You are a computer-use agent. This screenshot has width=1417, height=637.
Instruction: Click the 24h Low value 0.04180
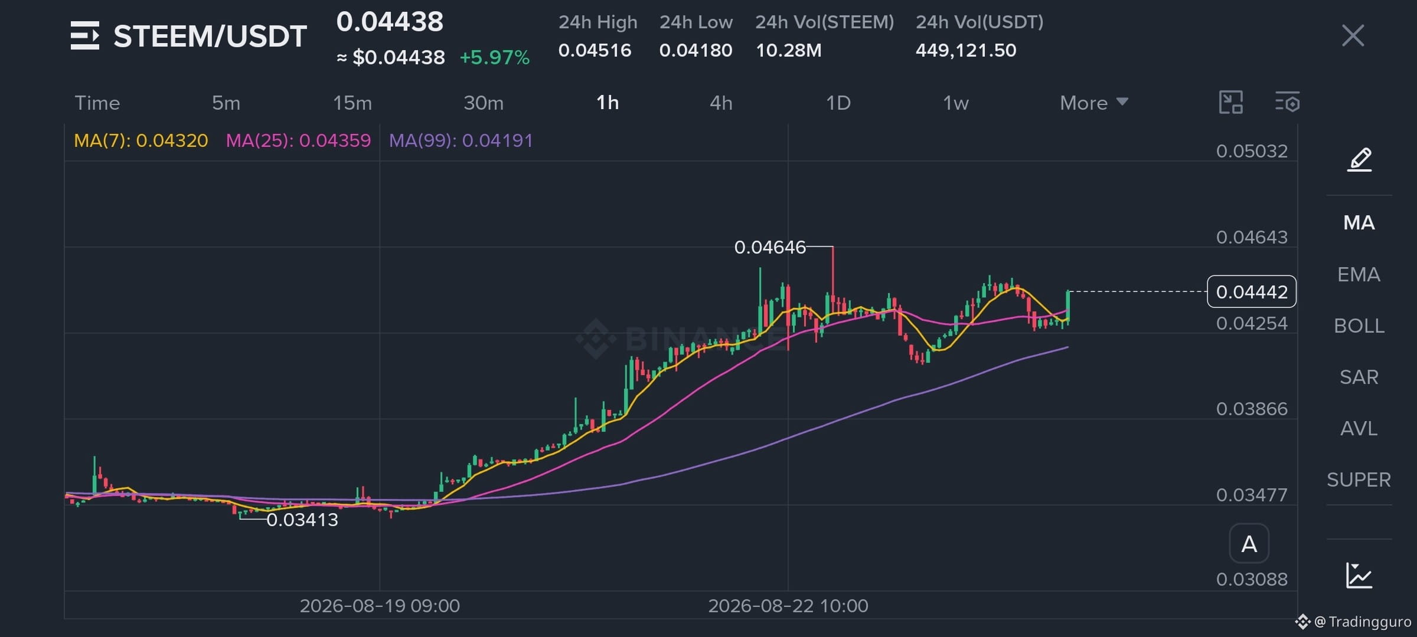click(x=696, y=50)
